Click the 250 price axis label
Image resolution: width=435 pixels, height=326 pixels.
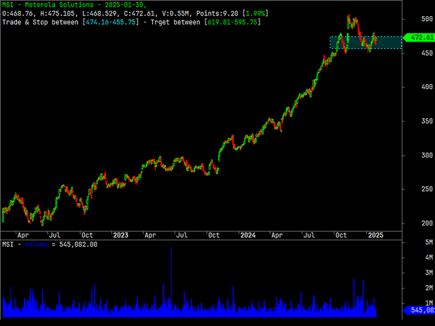[427, 189]
